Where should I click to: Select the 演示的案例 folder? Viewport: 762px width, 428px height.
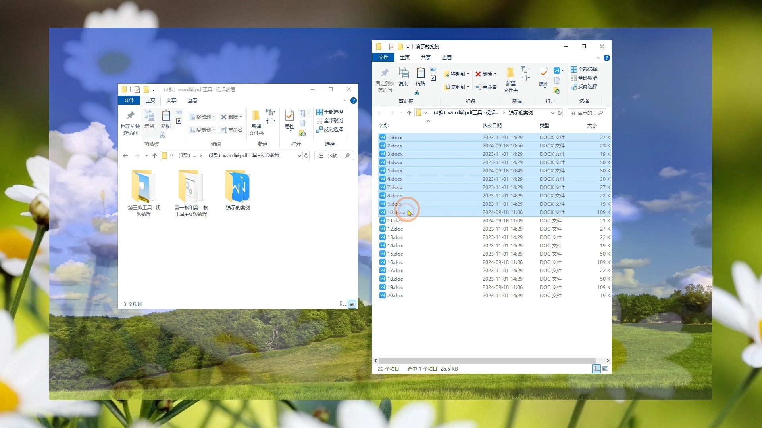(238, 190)
